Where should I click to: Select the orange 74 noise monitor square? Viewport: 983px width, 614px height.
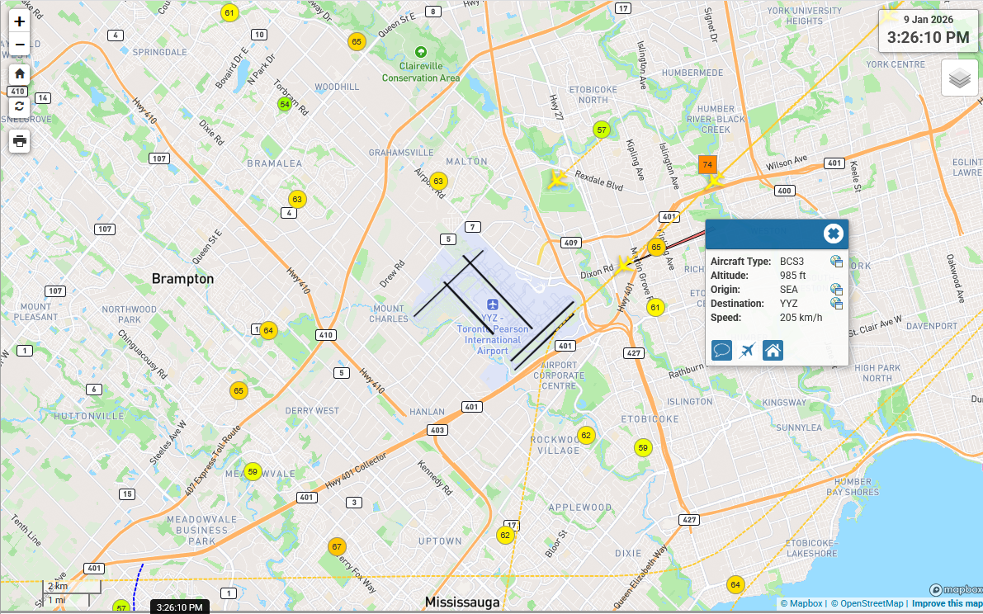pyautogui.click(x=707, y=165)
